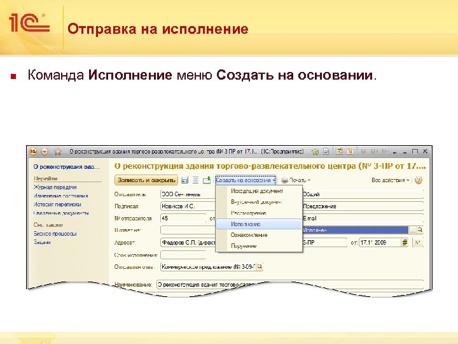Click the send document icon with green arrow
The height and width of the screenshot is (344, 458).
[207, 180]
